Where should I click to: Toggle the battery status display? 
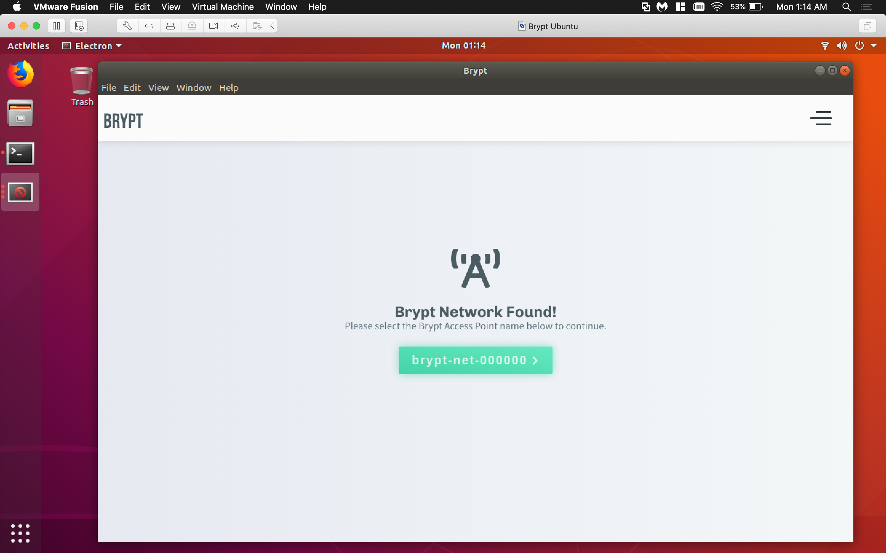pyautogui.click(x=747, y=7)
